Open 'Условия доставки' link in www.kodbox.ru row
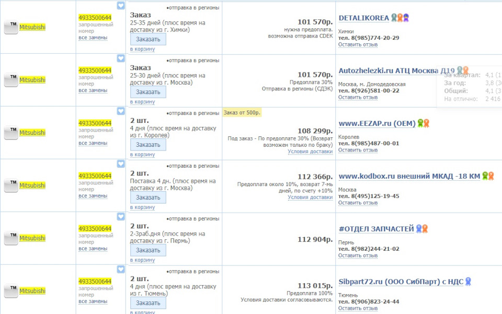Viewport: 502px width, 314px height. pos(310,197)
